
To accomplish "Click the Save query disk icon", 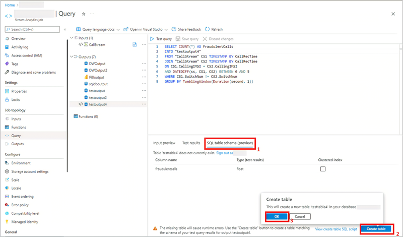I will [178, 39].
